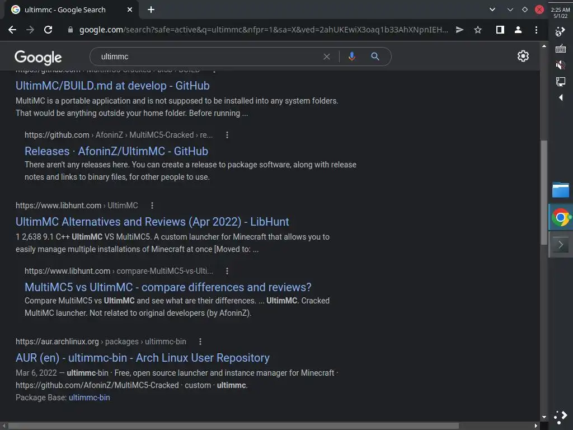
Task: Close the ultimmc Google Search tab
Action: coord(130,10)
